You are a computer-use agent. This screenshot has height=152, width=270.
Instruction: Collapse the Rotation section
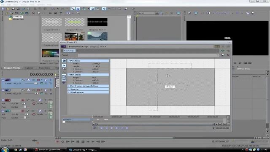[x=69, y=75]
